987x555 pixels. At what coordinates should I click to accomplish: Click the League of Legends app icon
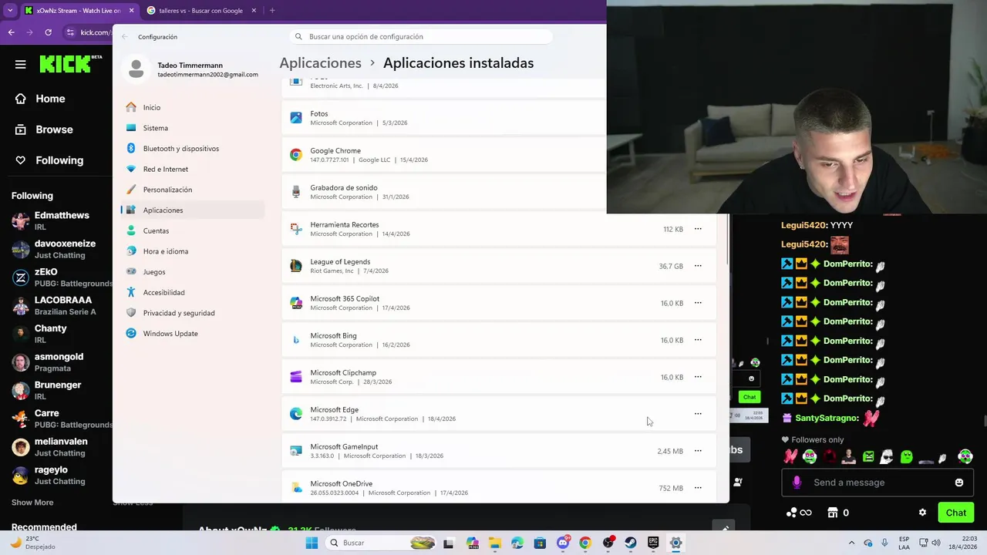click(296, 266)
